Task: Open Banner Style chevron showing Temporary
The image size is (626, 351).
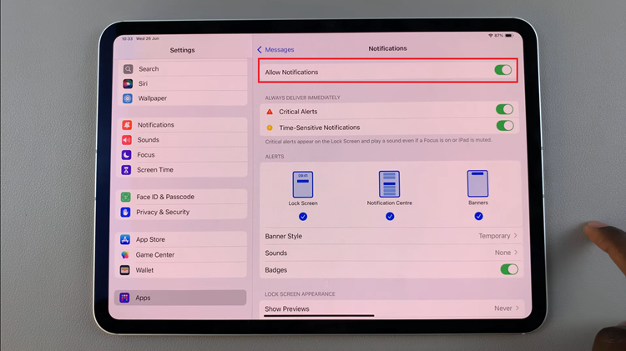Action: (x=516, y=236)
